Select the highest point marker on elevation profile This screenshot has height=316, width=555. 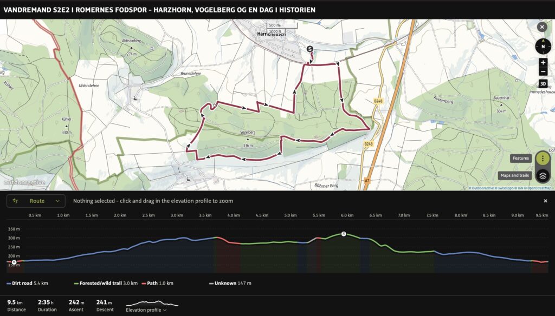(x=343, y=234)
